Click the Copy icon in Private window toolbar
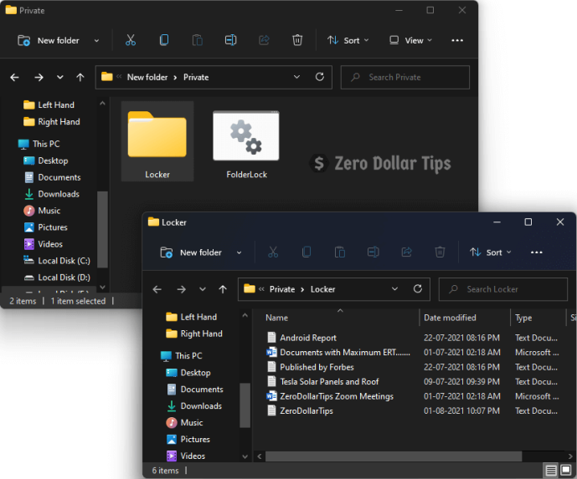 pos(164,40)
